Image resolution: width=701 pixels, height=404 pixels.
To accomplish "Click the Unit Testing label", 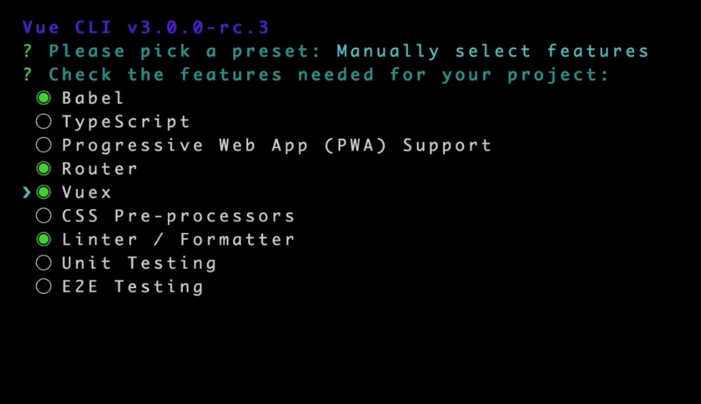I will click(x=139, y=263).
